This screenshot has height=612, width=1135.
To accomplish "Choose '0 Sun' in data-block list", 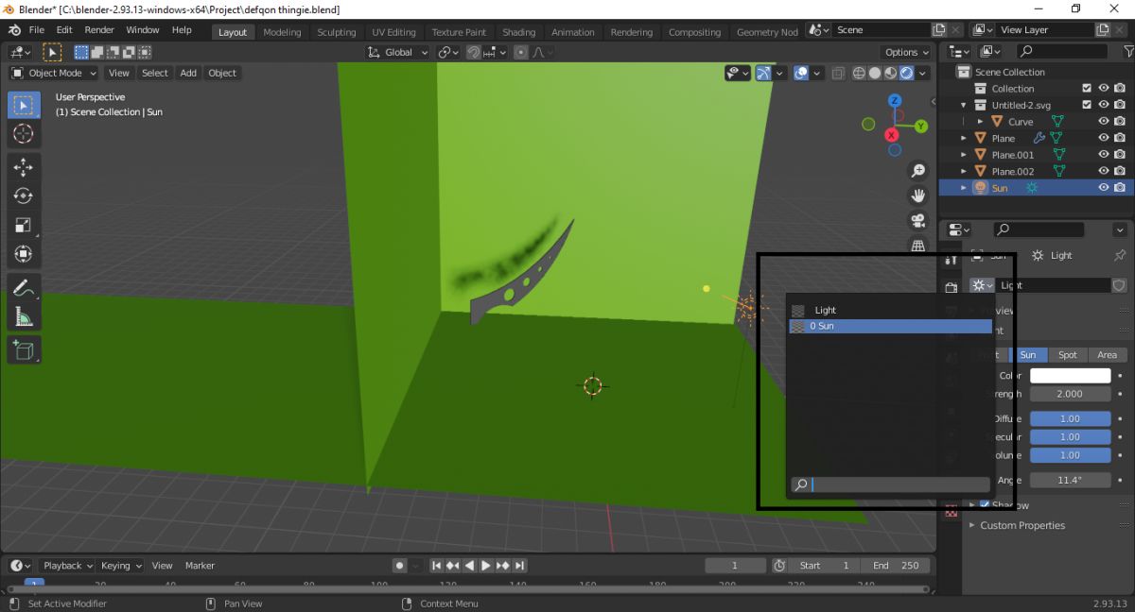I will 890,326.
